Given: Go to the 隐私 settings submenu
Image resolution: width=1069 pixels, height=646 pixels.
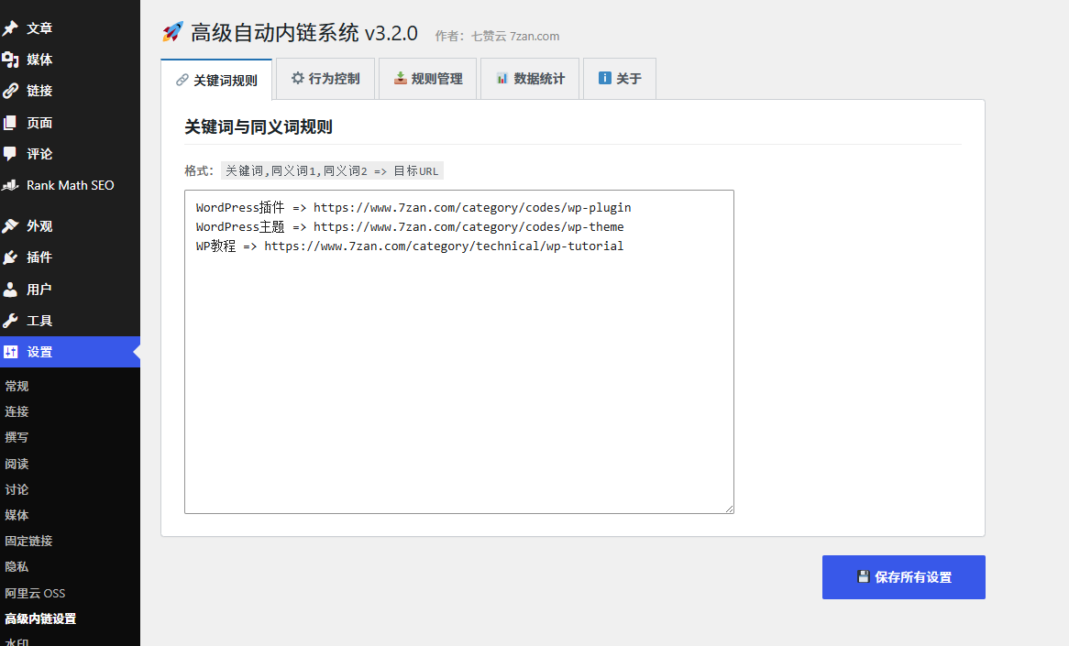Looking at the screenshot, I should tap(17, 567).
